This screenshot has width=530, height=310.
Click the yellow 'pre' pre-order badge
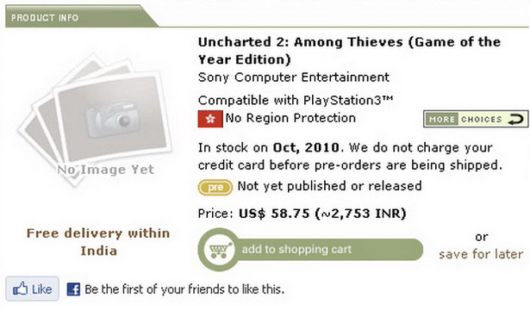tap(215, 188)
